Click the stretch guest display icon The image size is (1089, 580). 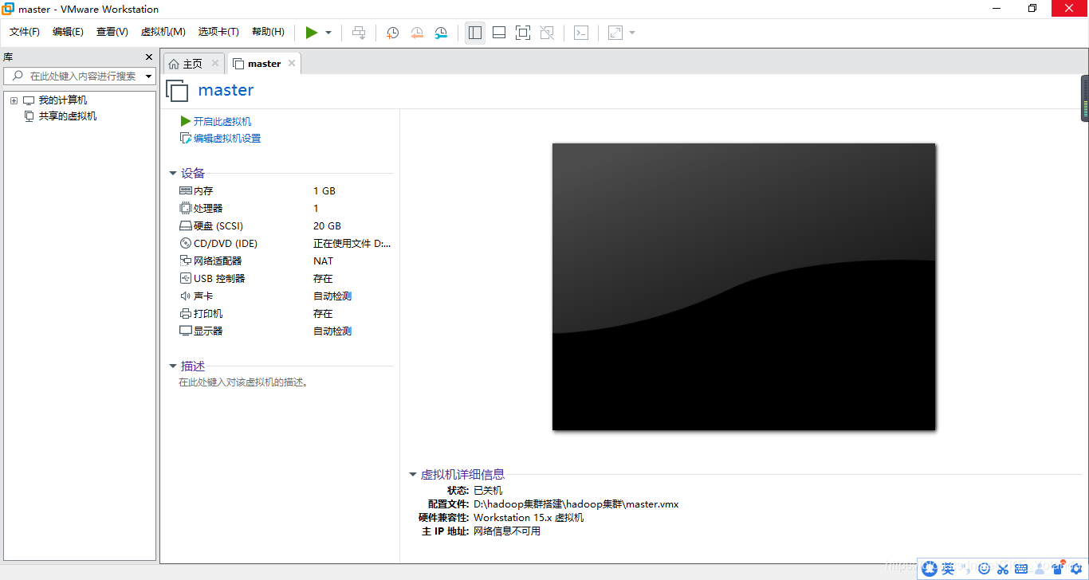pos(615,33)
